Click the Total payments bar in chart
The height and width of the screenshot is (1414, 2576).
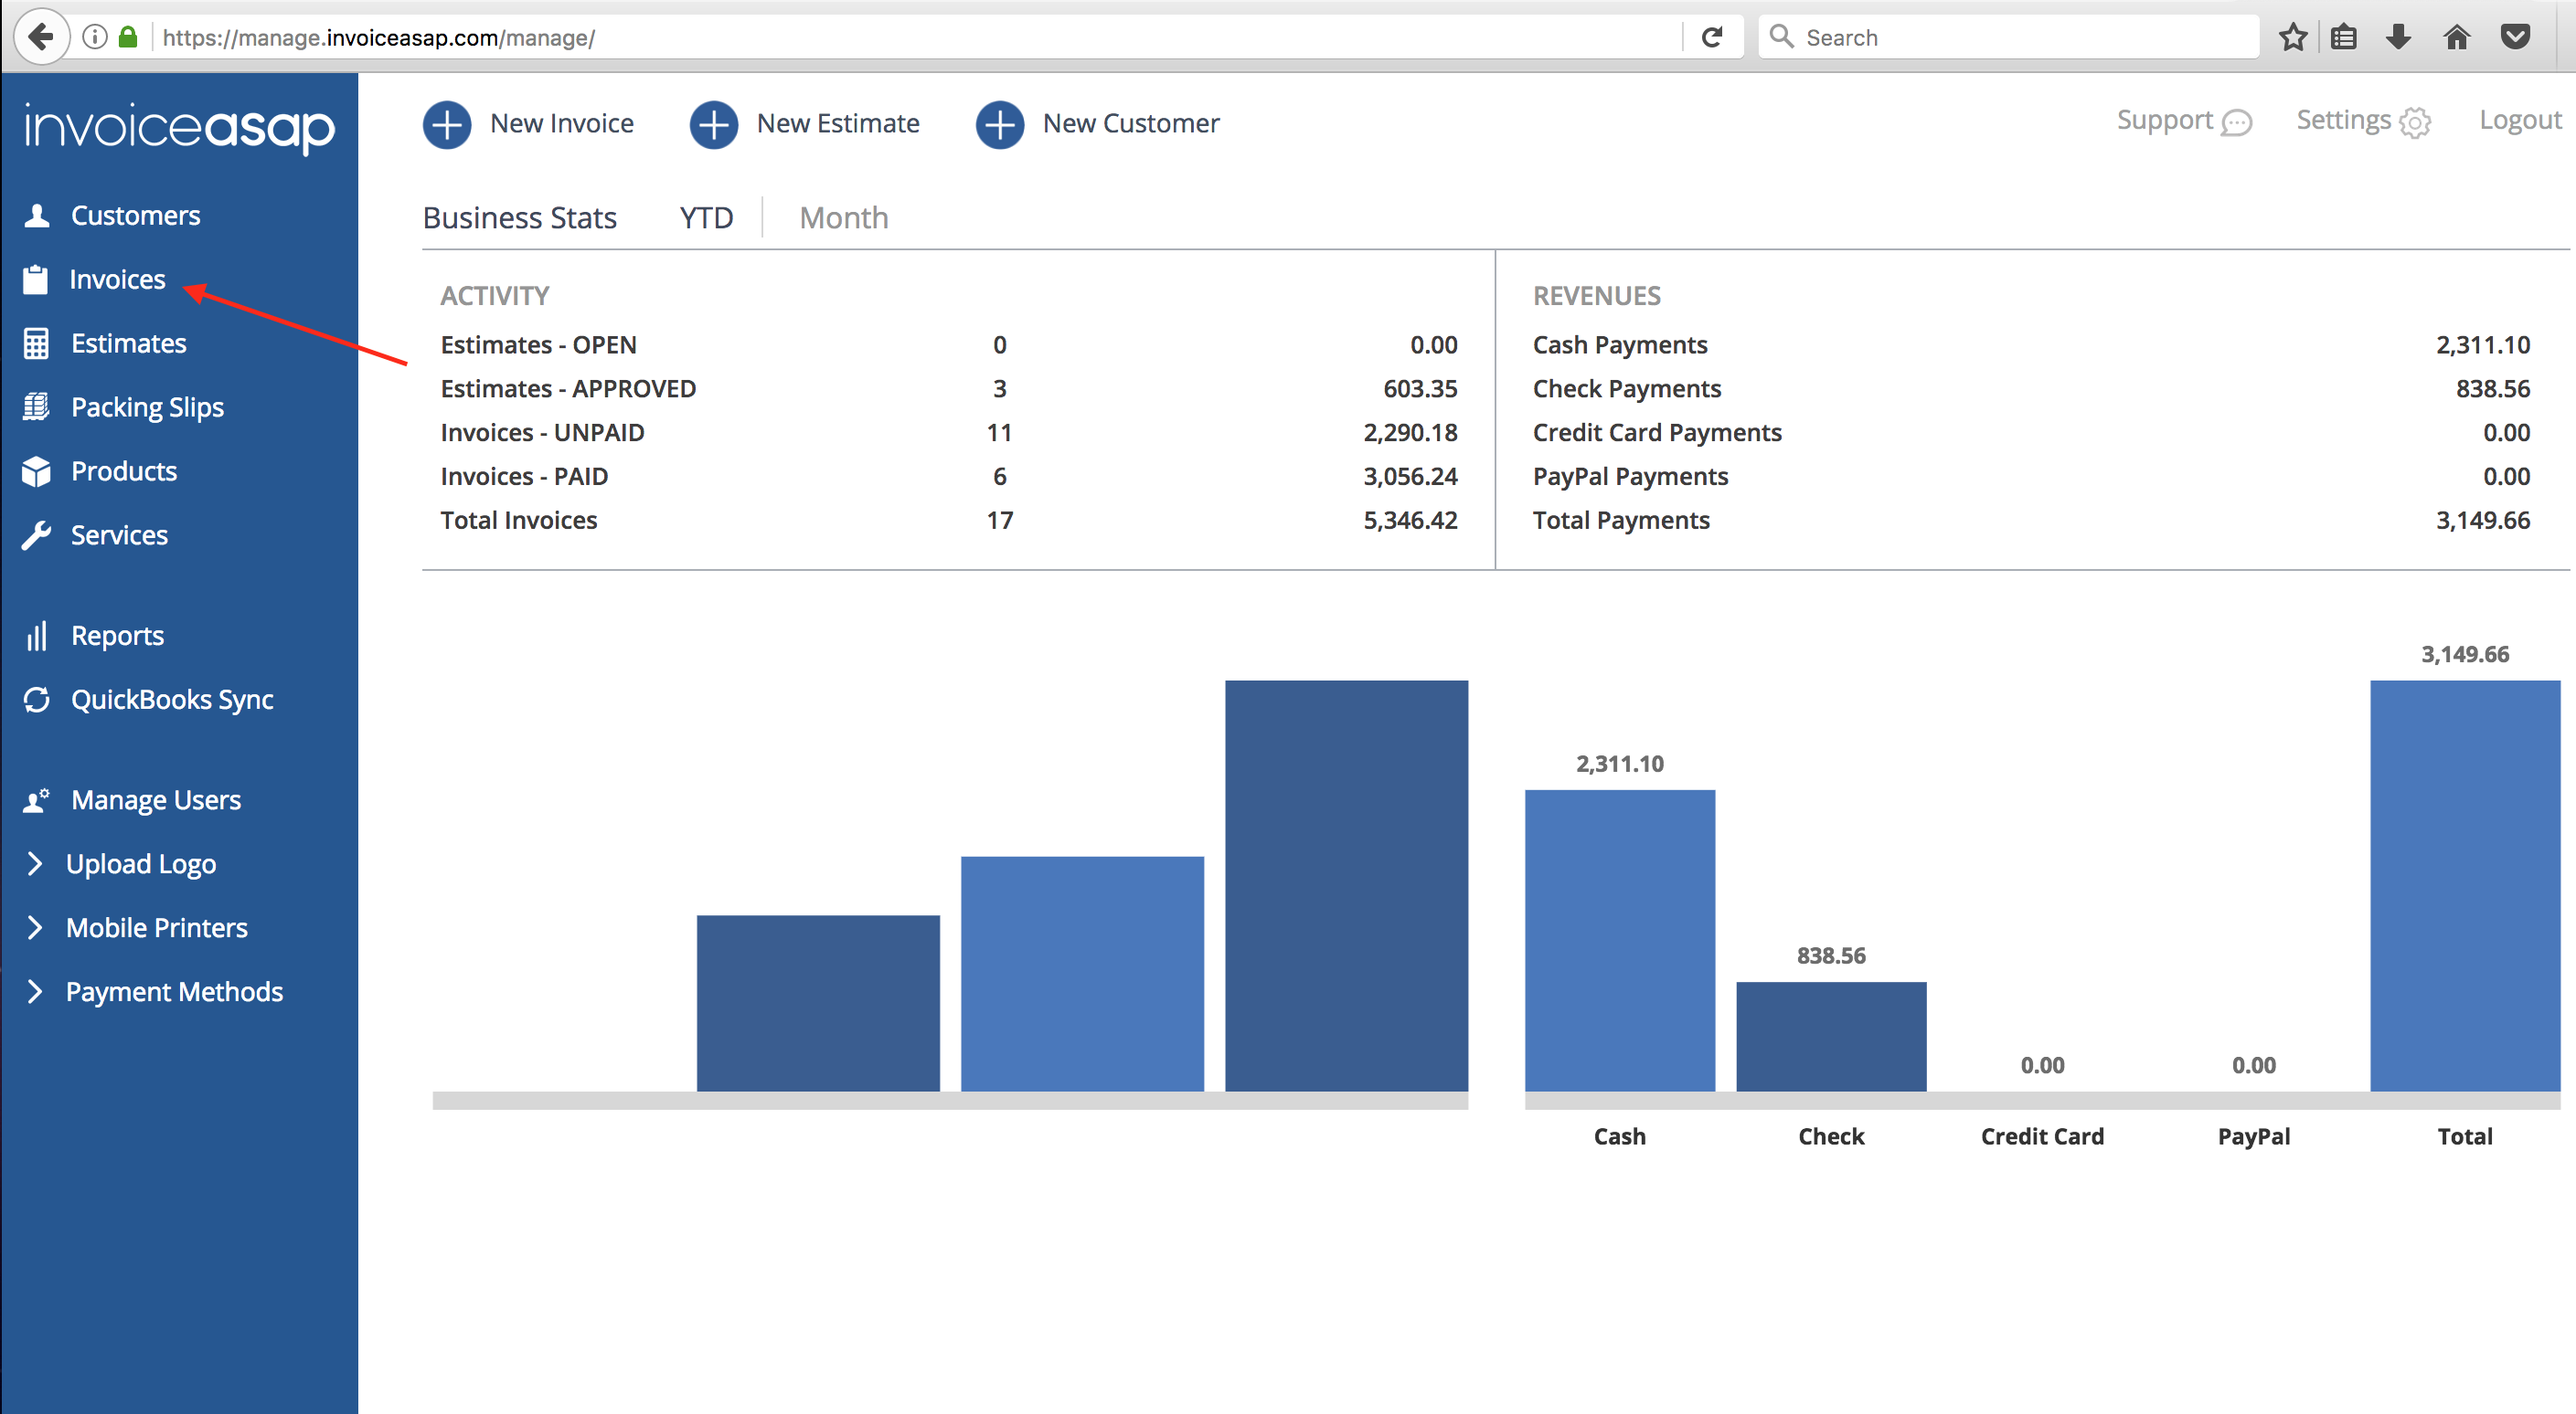click(x=2464, y=884)
